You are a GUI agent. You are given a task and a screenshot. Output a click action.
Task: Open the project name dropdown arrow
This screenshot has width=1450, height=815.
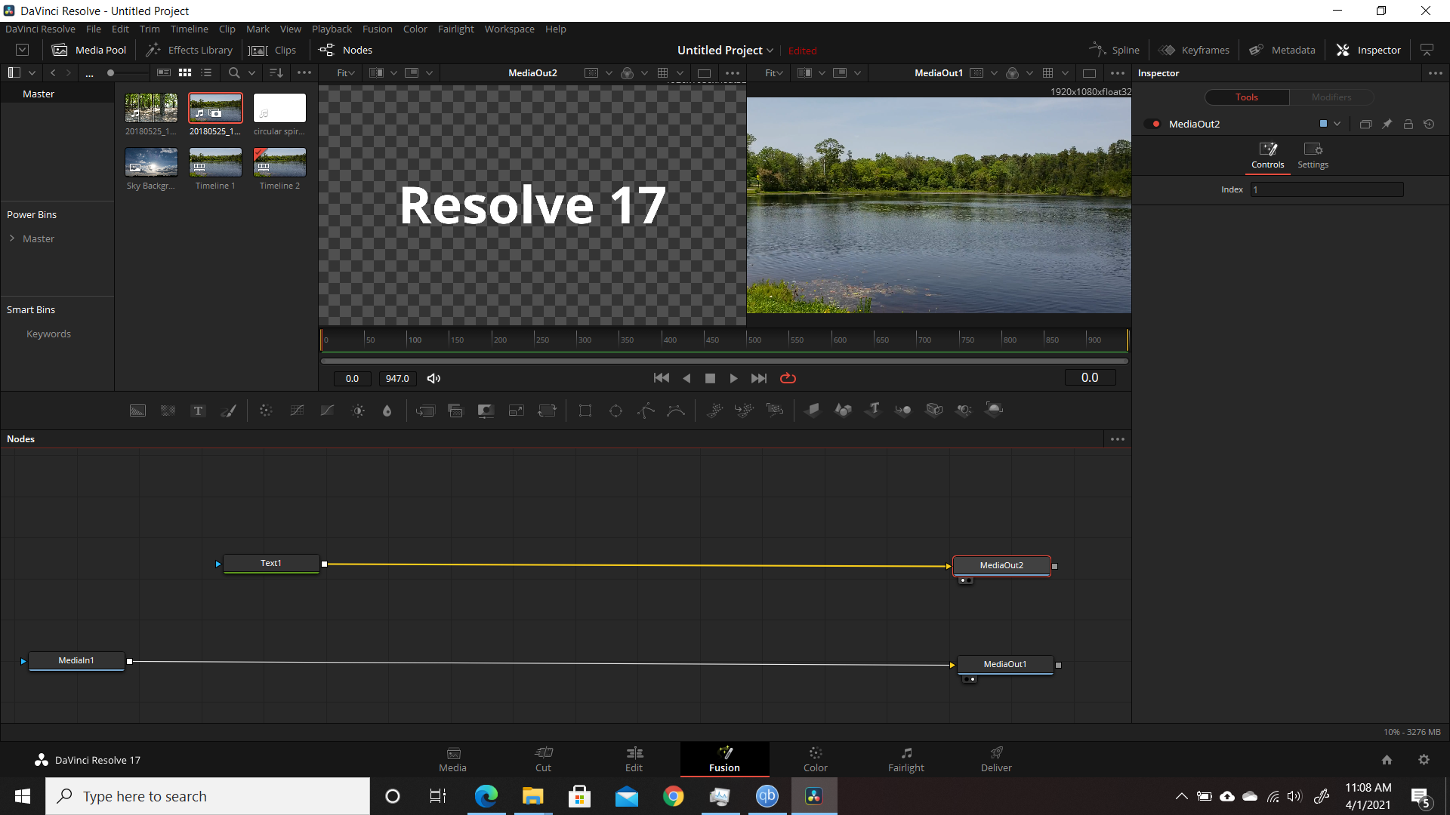770,51
